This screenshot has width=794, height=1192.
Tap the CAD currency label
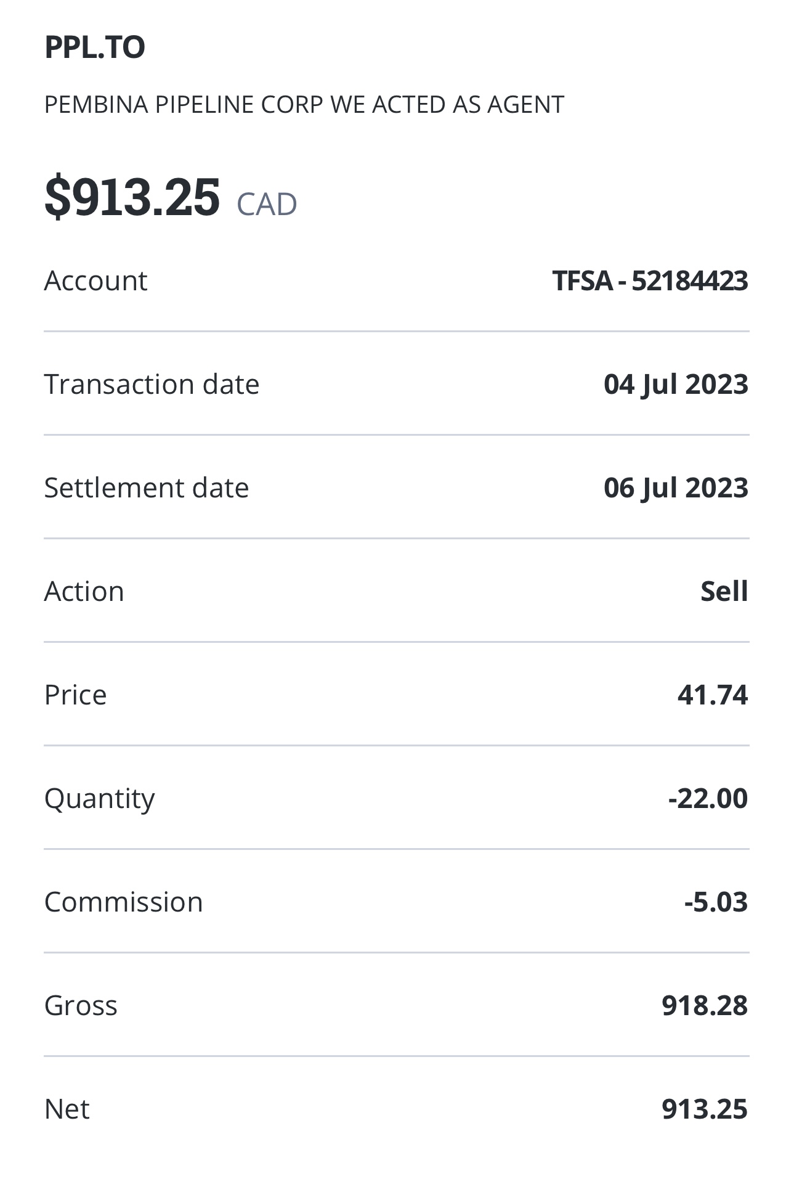click(267, 204)
